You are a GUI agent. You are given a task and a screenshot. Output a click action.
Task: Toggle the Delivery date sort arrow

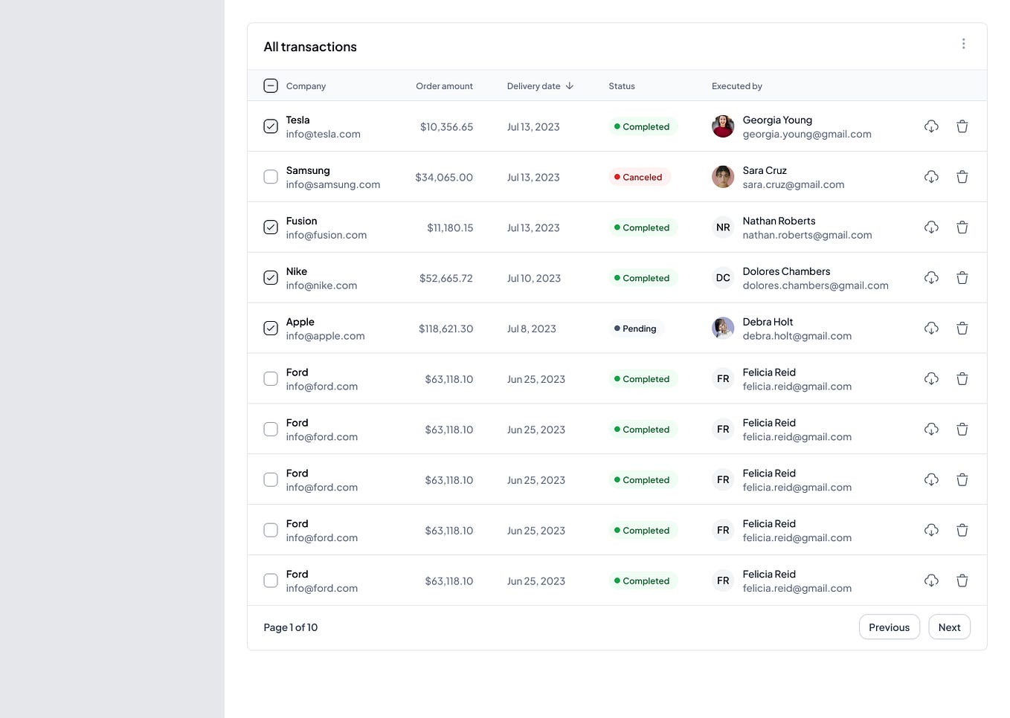[570, 85]
